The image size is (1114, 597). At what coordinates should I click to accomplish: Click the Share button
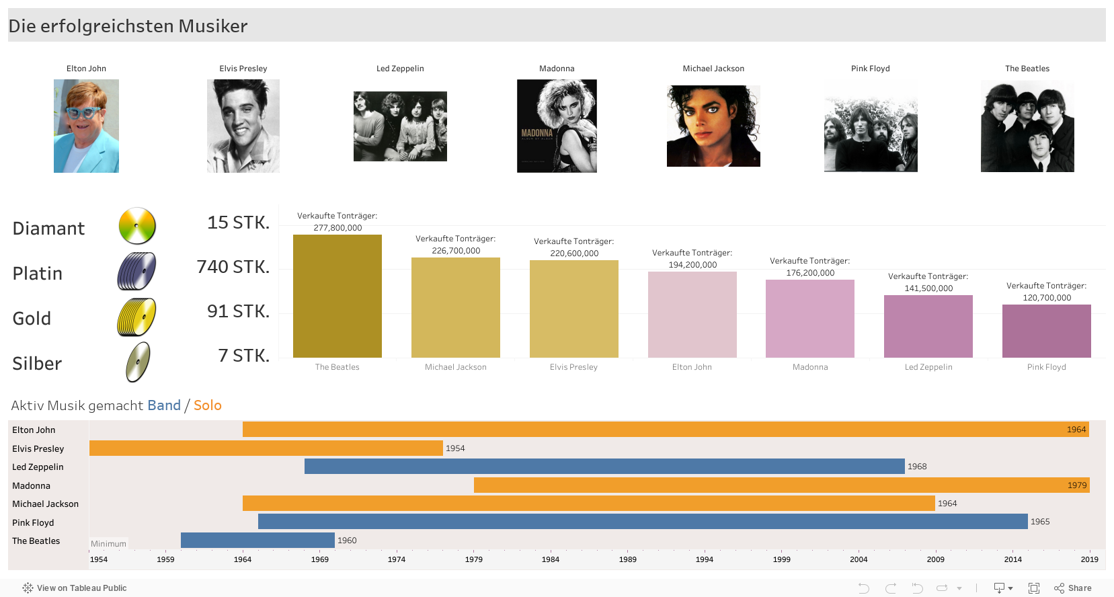(x=1073, y=588)
